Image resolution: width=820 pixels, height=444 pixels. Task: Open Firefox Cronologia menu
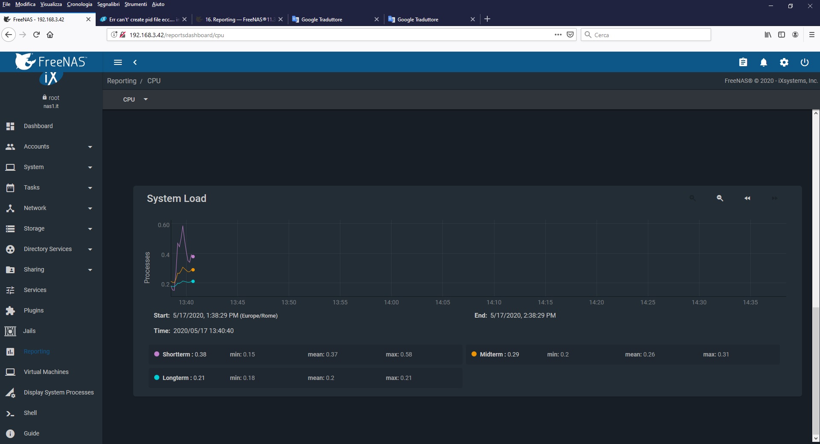pyautogui.click(x=79, y=4)
